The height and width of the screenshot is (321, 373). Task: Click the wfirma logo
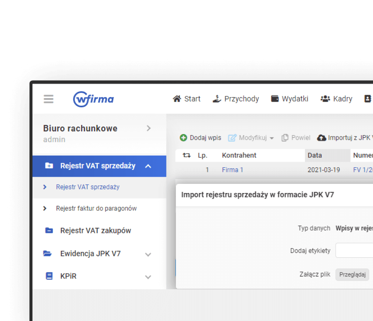tap(93, 99)
